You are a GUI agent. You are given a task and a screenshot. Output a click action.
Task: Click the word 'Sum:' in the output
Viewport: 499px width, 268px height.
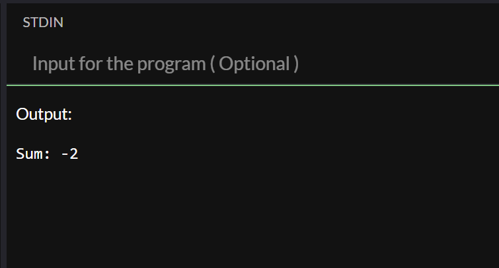33,154
